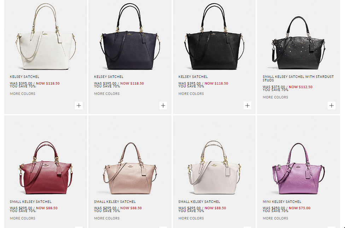Click the plus icon under Stardust Studs satchel
This screenshot has width=345, height=228.
(x=332, y=106)
